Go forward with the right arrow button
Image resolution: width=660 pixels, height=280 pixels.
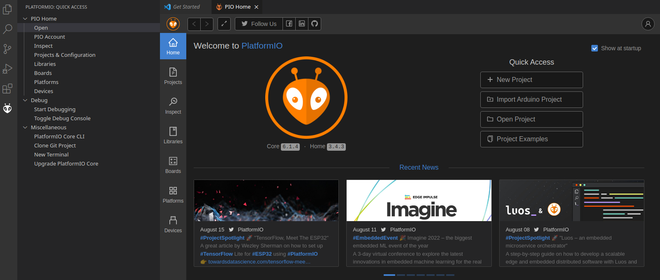click(207, 24)
